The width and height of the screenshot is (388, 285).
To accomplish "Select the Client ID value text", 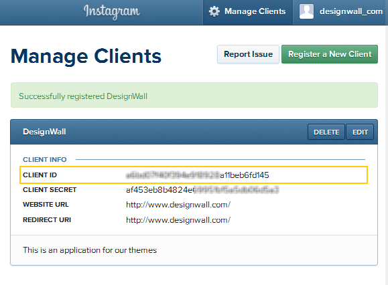I will (197, 175).
